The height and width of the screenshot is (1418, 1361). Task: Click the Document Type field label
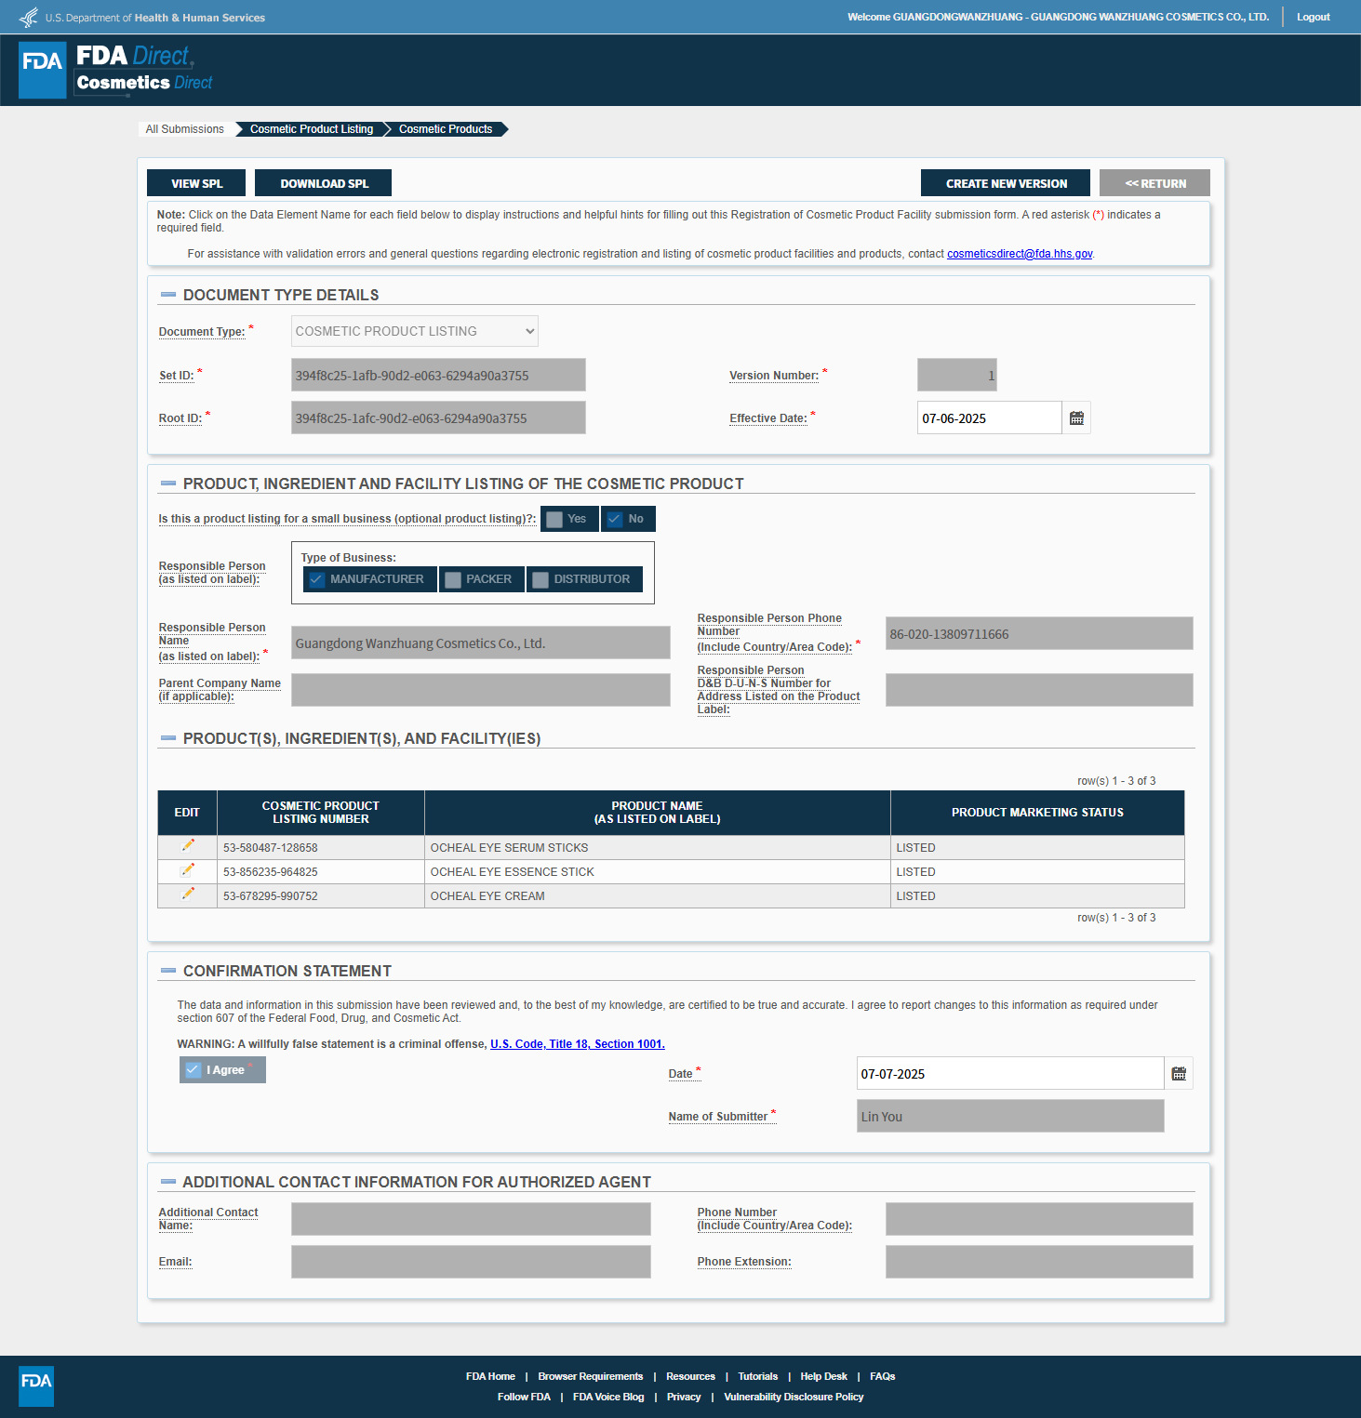(x=202, y=332)
